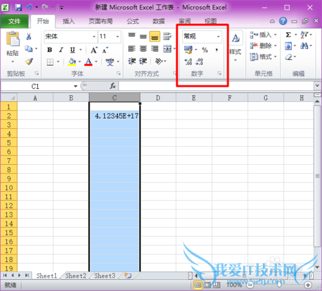Toggle underline formatting
Screen dimensions: 322x291
pos(73,50)
